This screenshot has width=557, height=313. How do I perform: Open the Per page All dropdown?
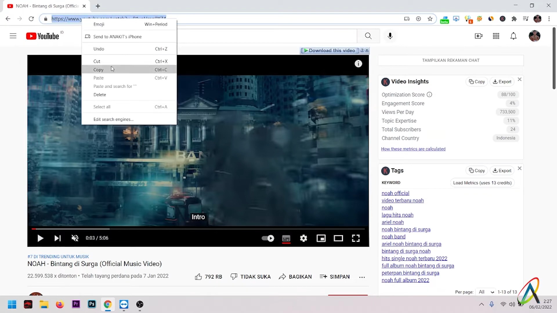click(486, 292)
